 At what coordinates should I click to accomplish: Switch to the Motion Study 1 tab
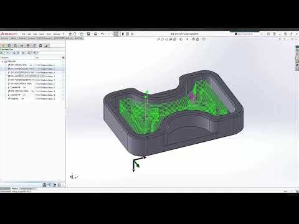(x=27, y=189)
